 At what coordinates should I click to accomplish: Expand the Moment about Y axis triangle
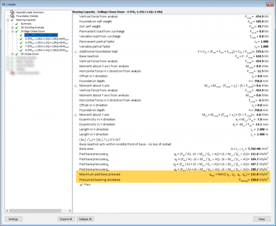pyautogui.click(x=76, y=115)
